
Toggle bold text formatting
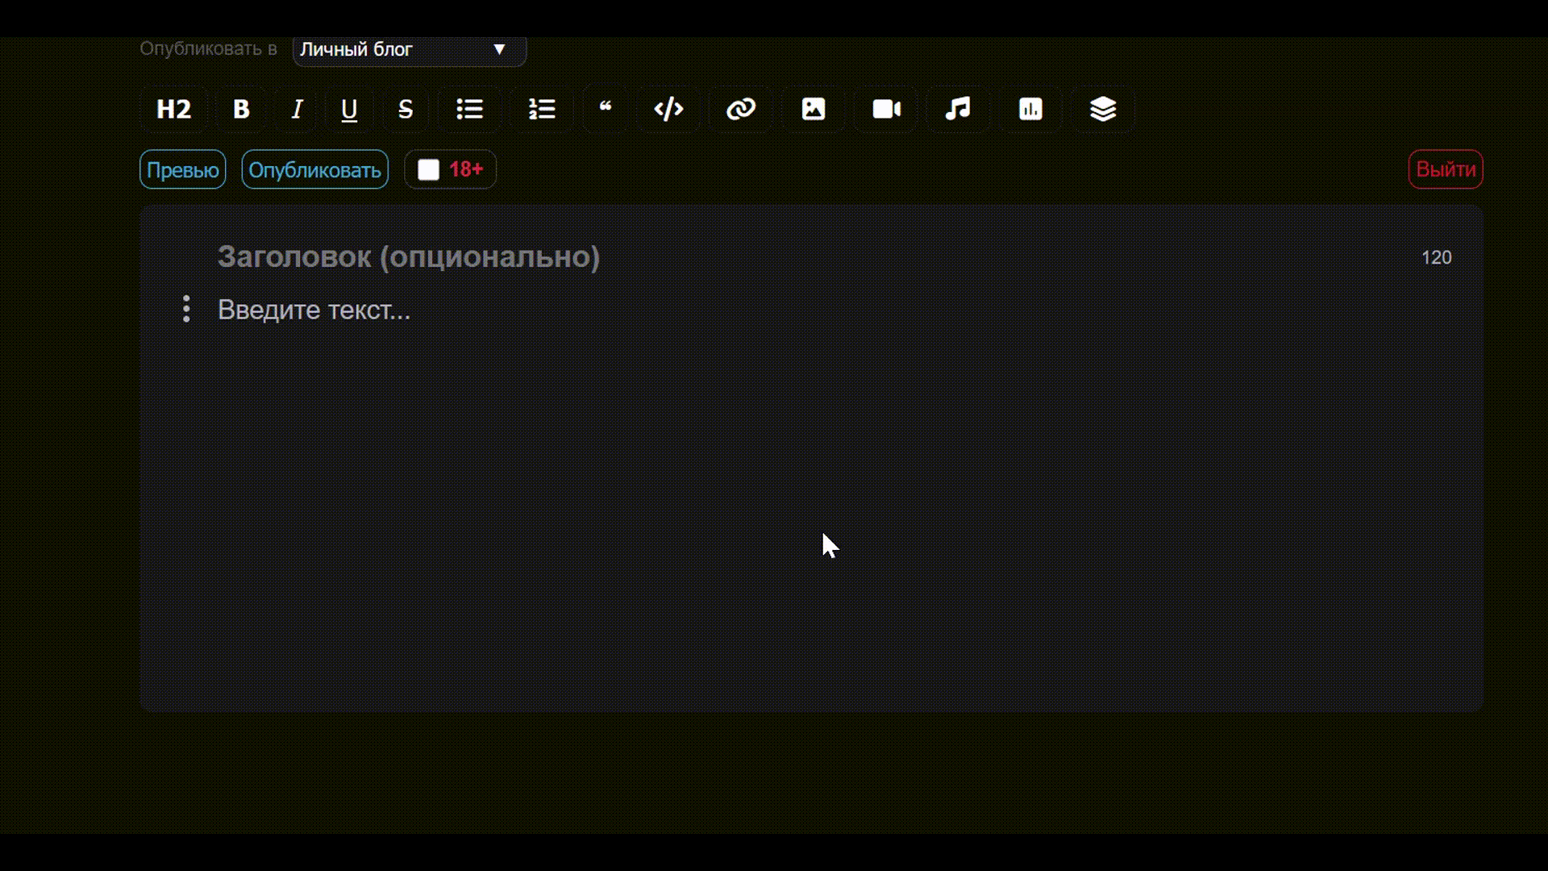point(241,109)
